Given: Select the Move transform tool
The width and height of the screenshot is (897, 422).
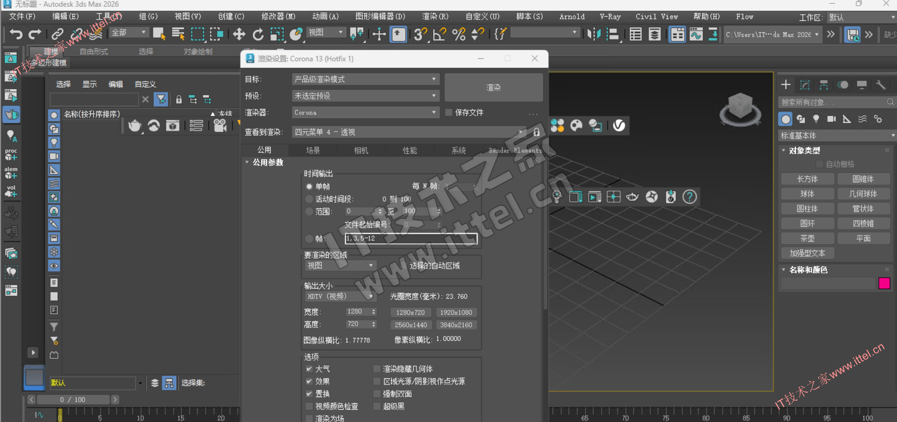Looking at the screenshot, I should [x=239, y=34].
